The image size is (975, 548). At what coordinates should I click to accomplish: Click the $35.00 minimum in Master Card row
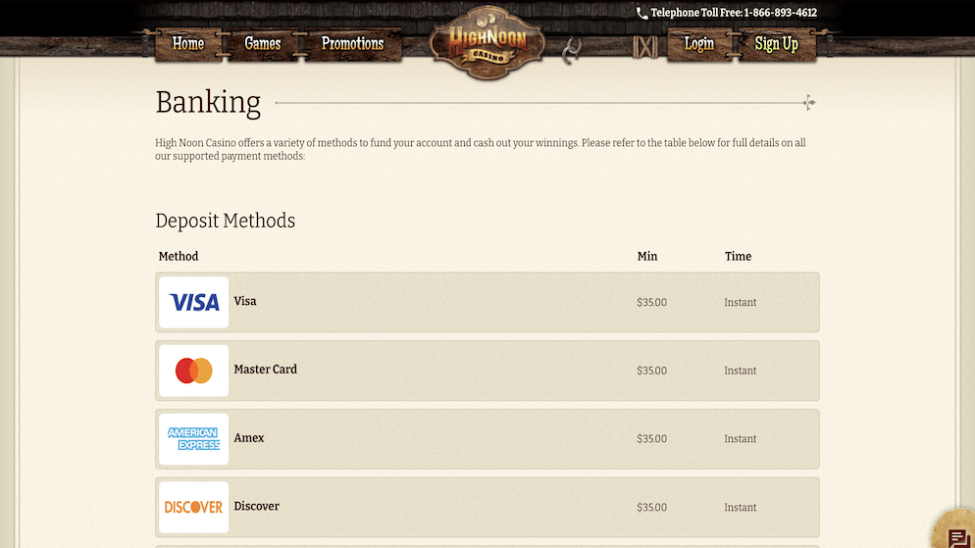pos(651,371)
